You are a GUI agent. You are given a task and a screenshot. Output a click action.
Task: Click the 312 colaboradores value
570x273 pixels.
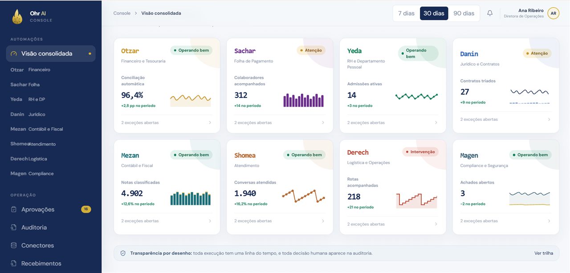(241, 95)
